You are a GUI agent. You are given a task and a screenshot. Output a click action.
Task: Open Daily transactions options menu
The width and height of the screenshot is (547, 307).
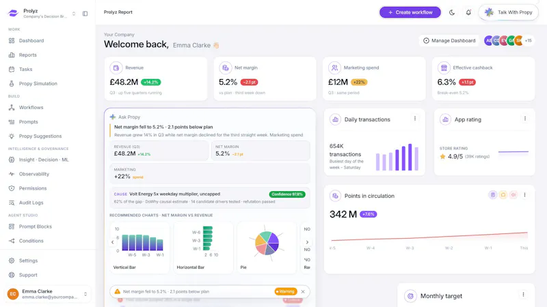(x=415, y=119)
